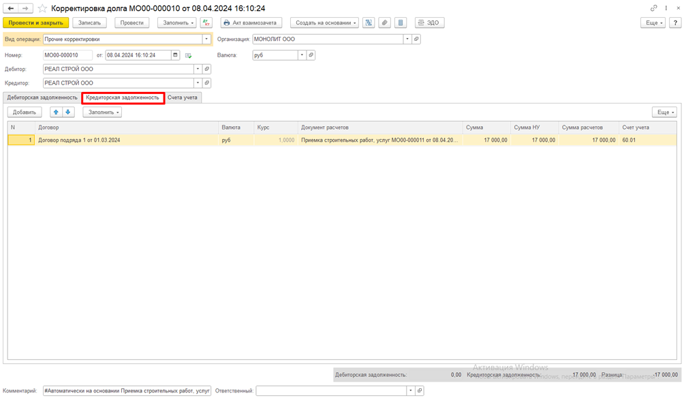The image size is (684, 400).
Task: Copy the document link via the chain icon
Action: (653, 8)
